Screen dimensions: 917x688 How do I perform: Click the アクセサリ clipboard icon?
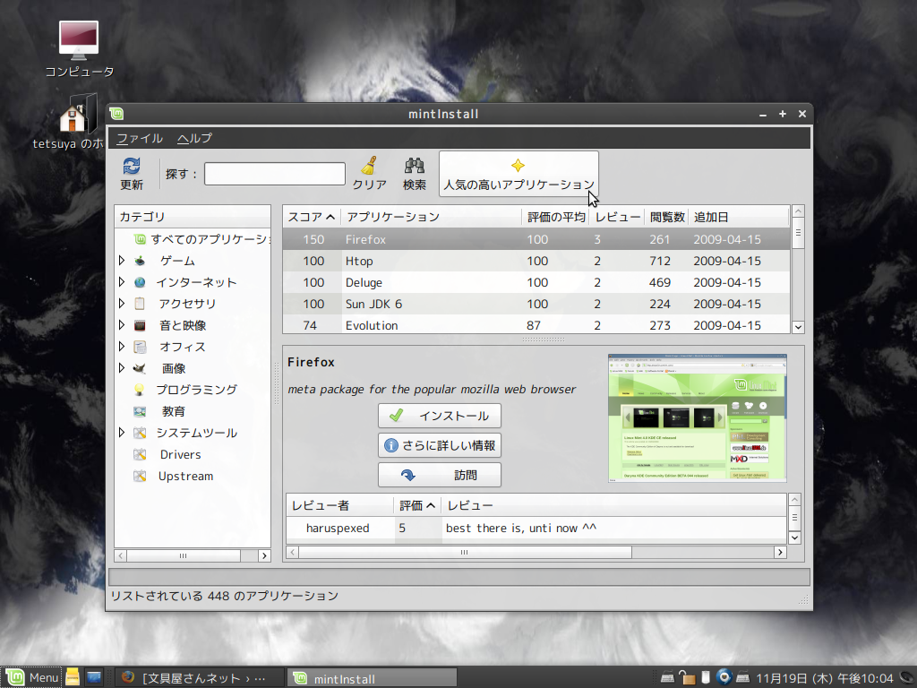pos(140,304)
